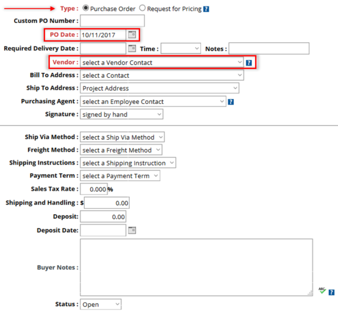Open the Ship Via Method dropdown
This screenshot has width=338, height=313.
[123, 137]
